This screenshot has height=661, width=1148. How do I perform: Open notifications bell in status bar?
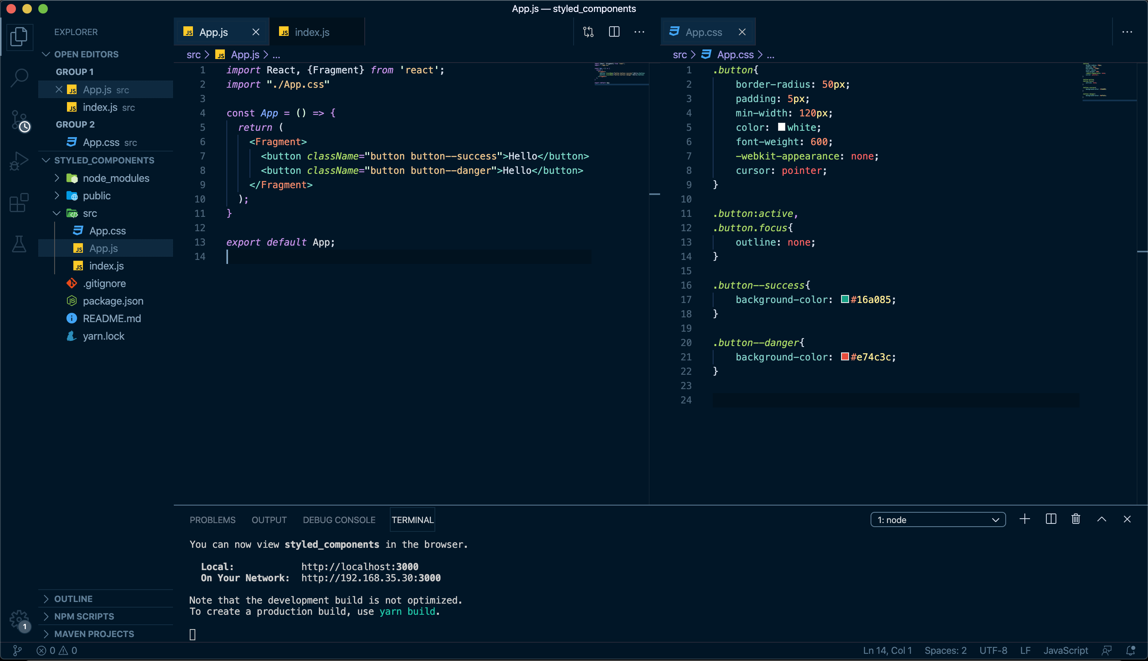(x=1130, y=650)
